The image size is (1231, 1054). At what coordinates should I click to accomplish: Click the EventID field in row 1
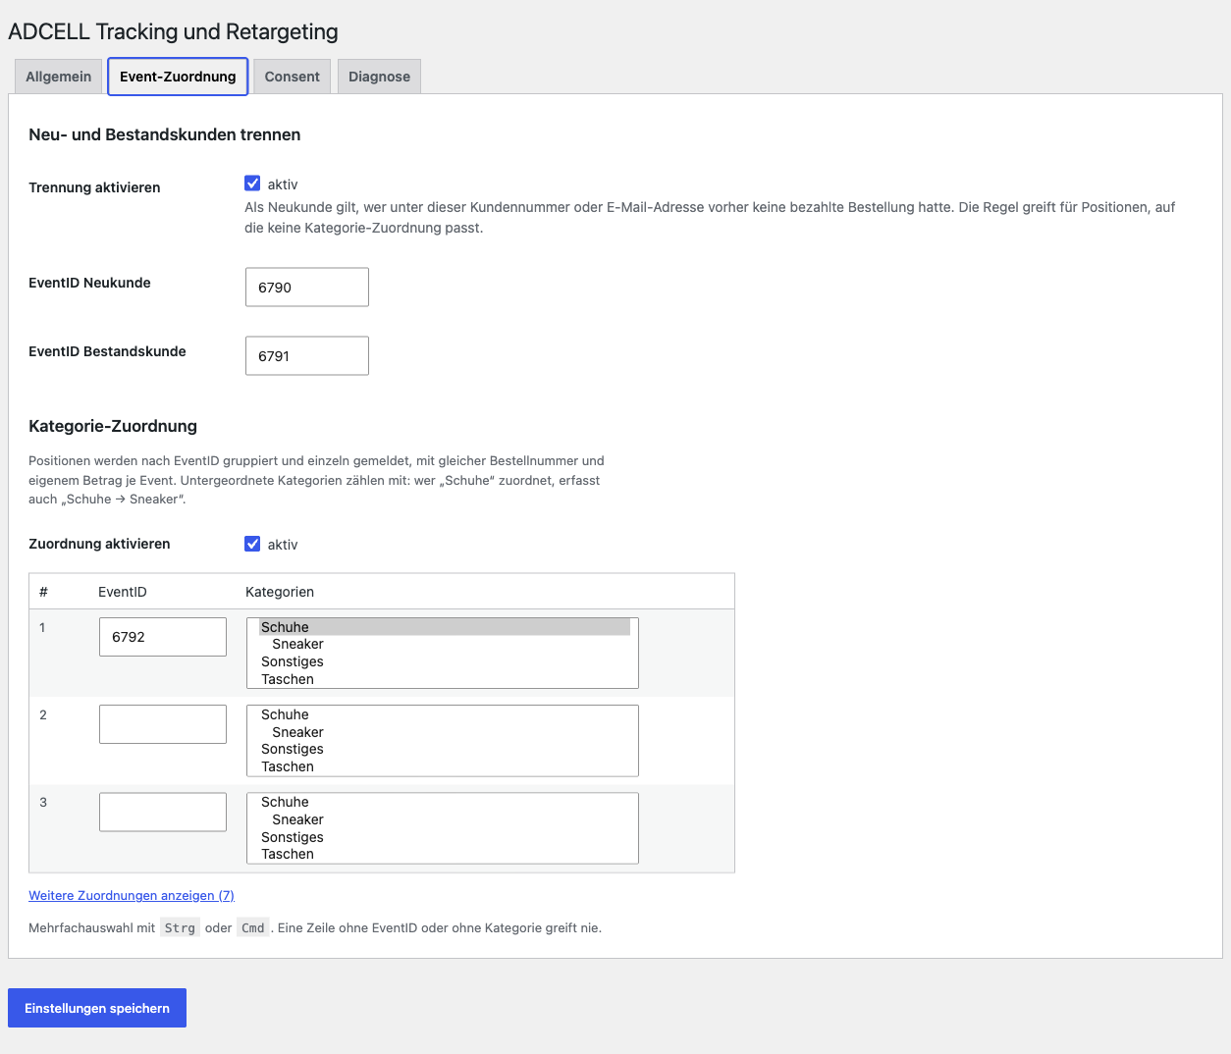163,637
